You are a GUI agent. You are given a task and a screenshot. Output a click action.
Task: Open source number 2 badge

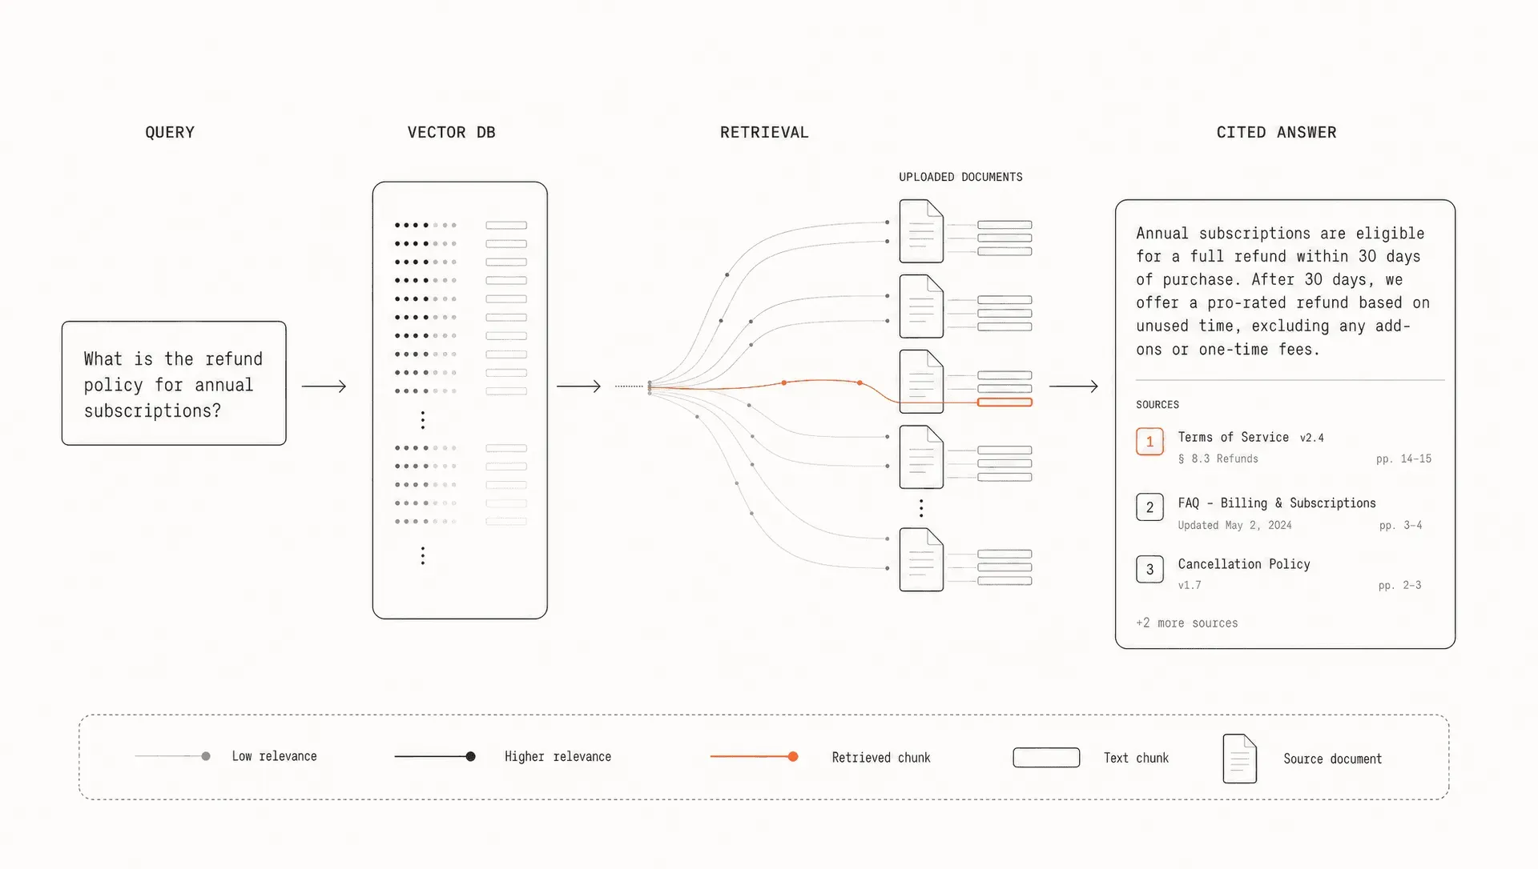tap(1149, 507)
